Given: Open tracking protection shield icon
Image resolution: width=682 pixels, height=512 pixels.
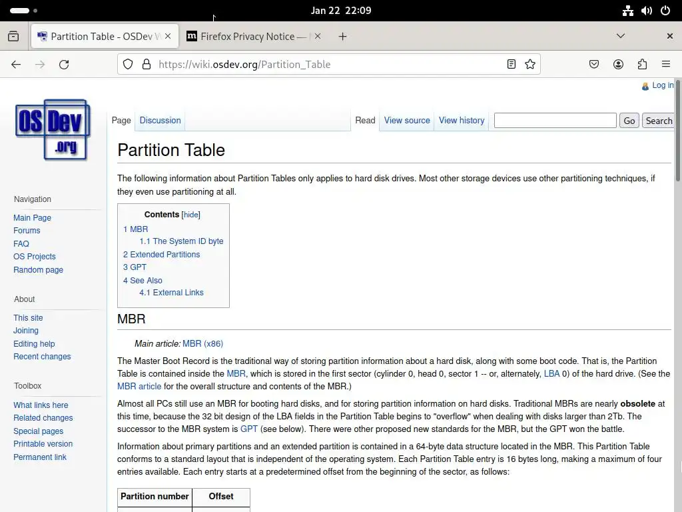Looking at the screenshot, I should [128, 65].
